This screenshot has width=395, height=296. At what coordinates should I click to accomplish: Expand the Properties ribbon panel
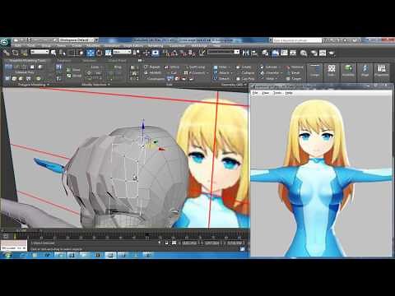[x=381, y=71]
